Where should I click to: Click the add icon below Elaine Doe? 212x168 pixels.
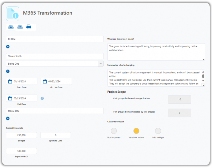8,71
